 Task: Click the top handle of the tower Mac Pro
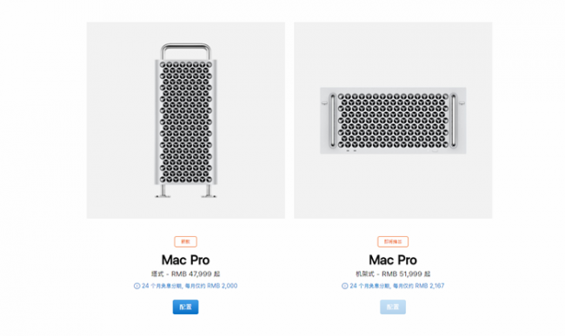(x=185, y=50)
